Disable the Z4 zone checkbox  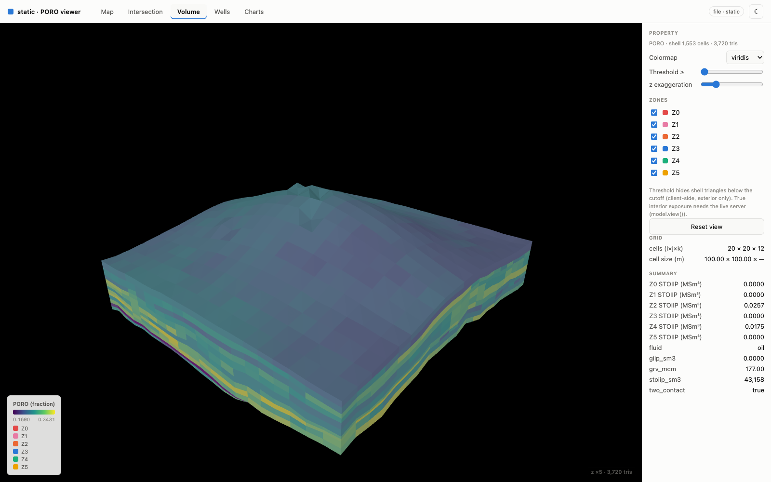[x=654, y=161]
